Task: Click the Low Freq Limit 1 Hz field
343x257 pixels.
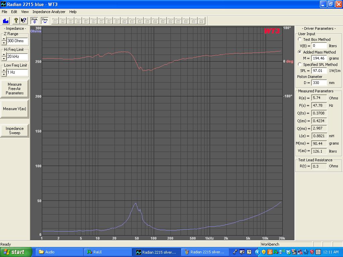Action: (x=17, y=72)
